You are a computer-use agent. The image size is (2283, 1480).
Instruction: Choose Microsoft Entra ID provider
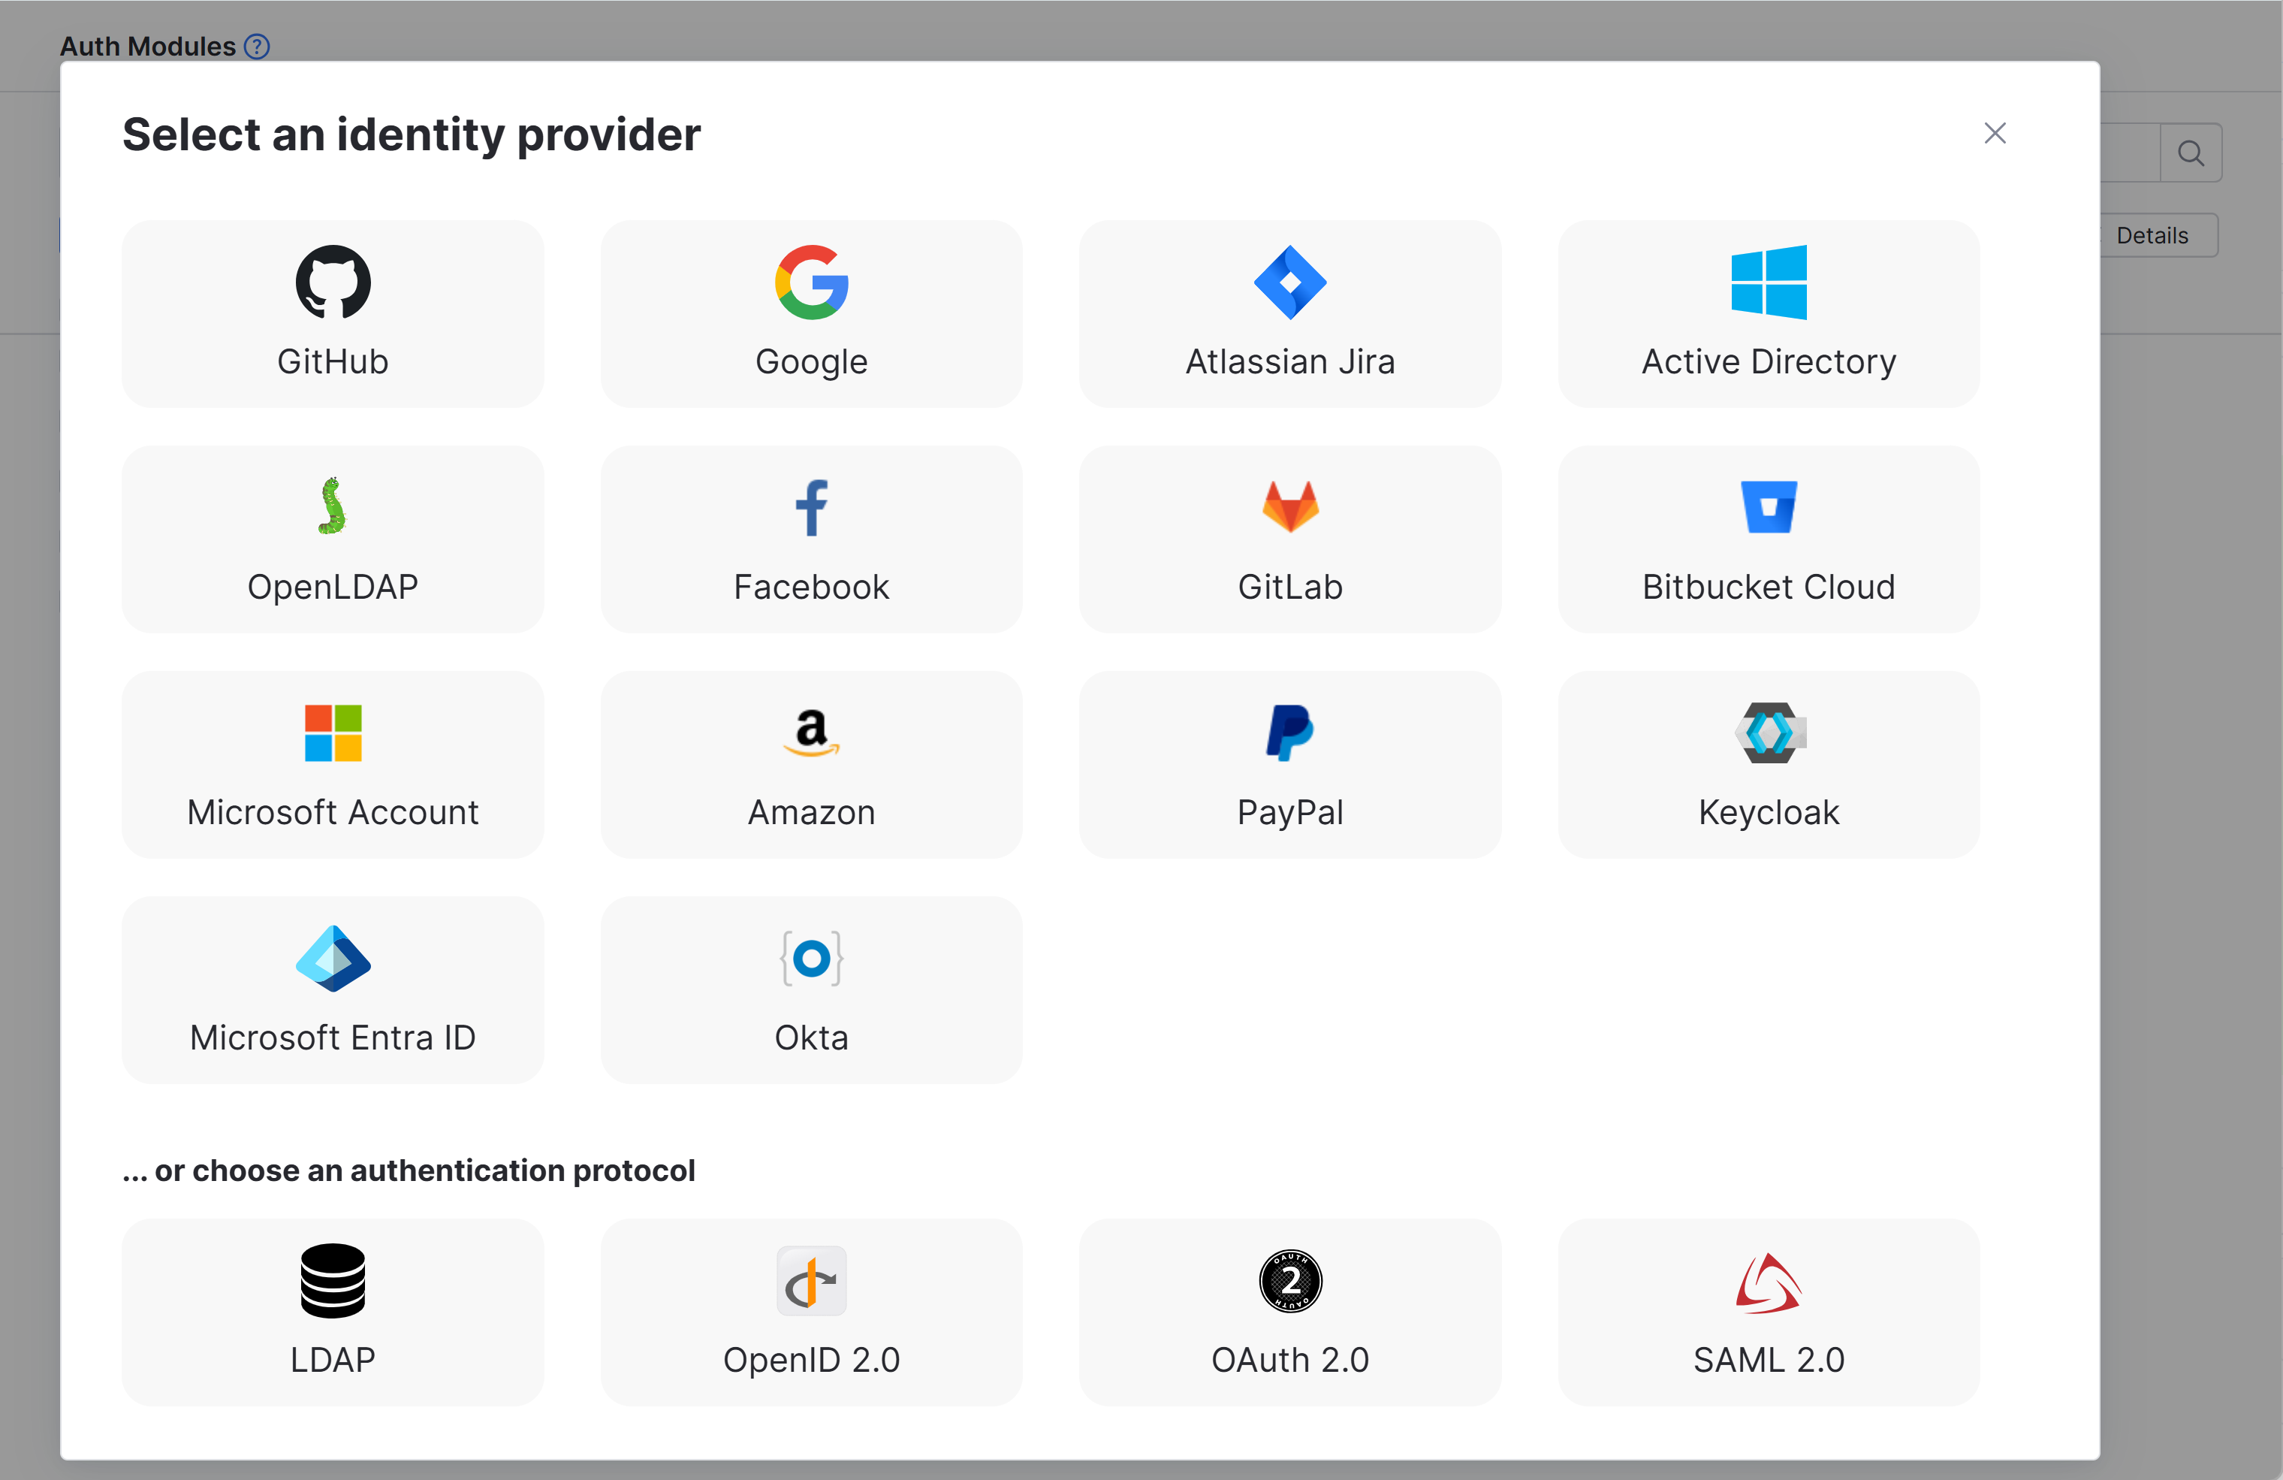point(332,990)
